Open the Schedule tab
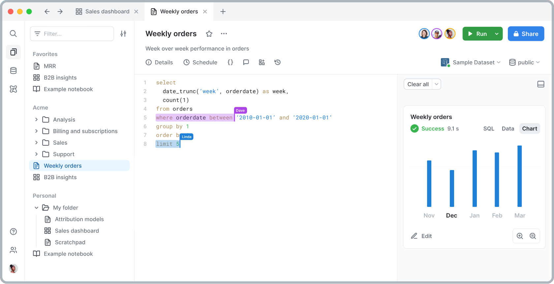 pyautogui.click(x=200, y=62)
